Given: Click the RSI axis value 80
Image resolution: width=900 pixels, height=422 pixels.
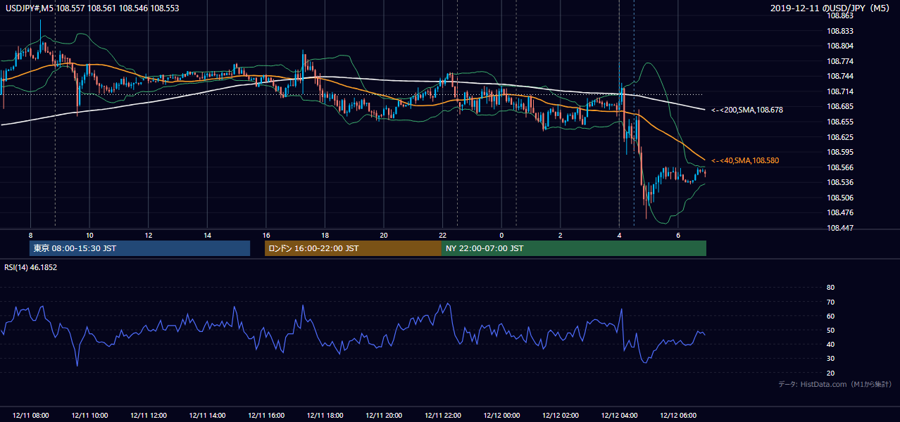Looking at the screenshot, I should pos(830,288).
